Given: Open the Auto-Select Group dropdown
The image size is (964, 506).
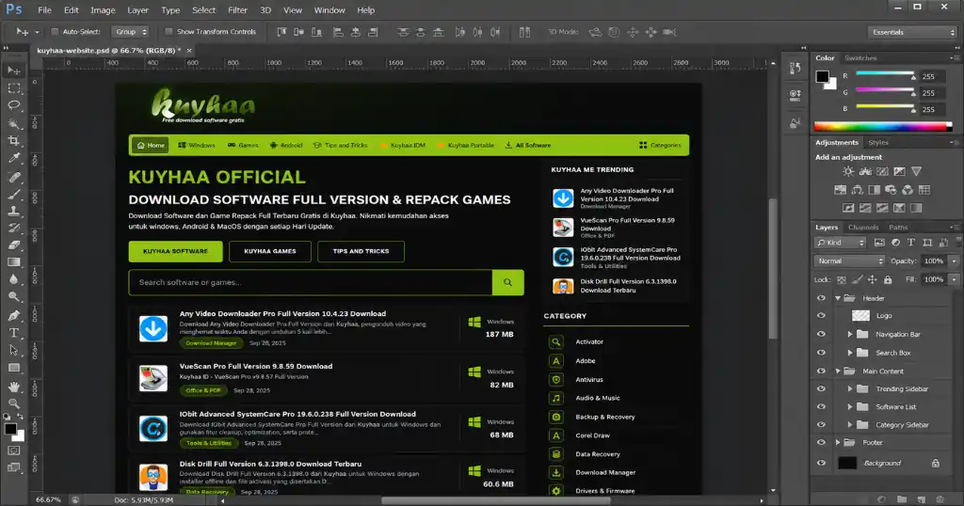Looking at the screenshot, I should pyautogui.click(x=130, y=32).
